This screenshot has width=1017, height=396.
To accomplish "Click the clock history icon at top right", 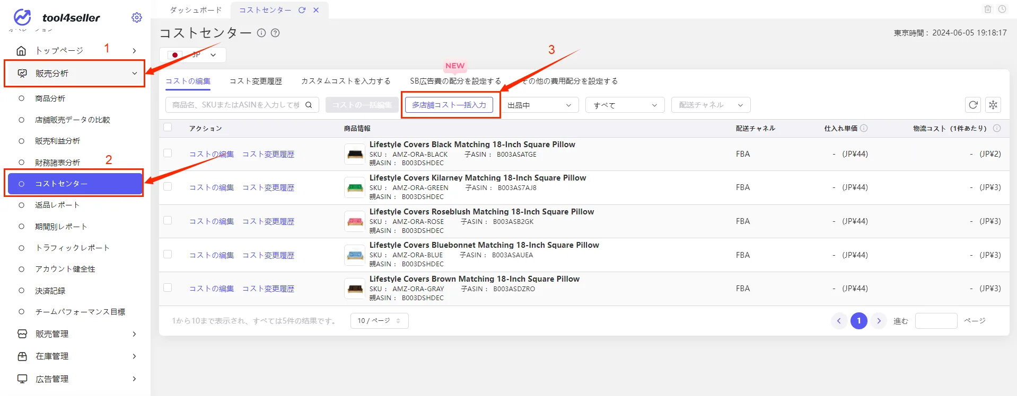I will tap(1002, 9).
